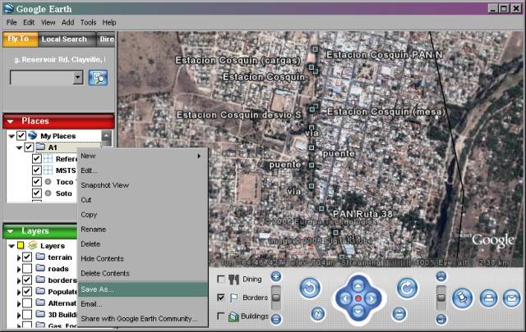Screen dimensions: 526x332
Task: Collapse the Places panel
Action: click(10, 121)
